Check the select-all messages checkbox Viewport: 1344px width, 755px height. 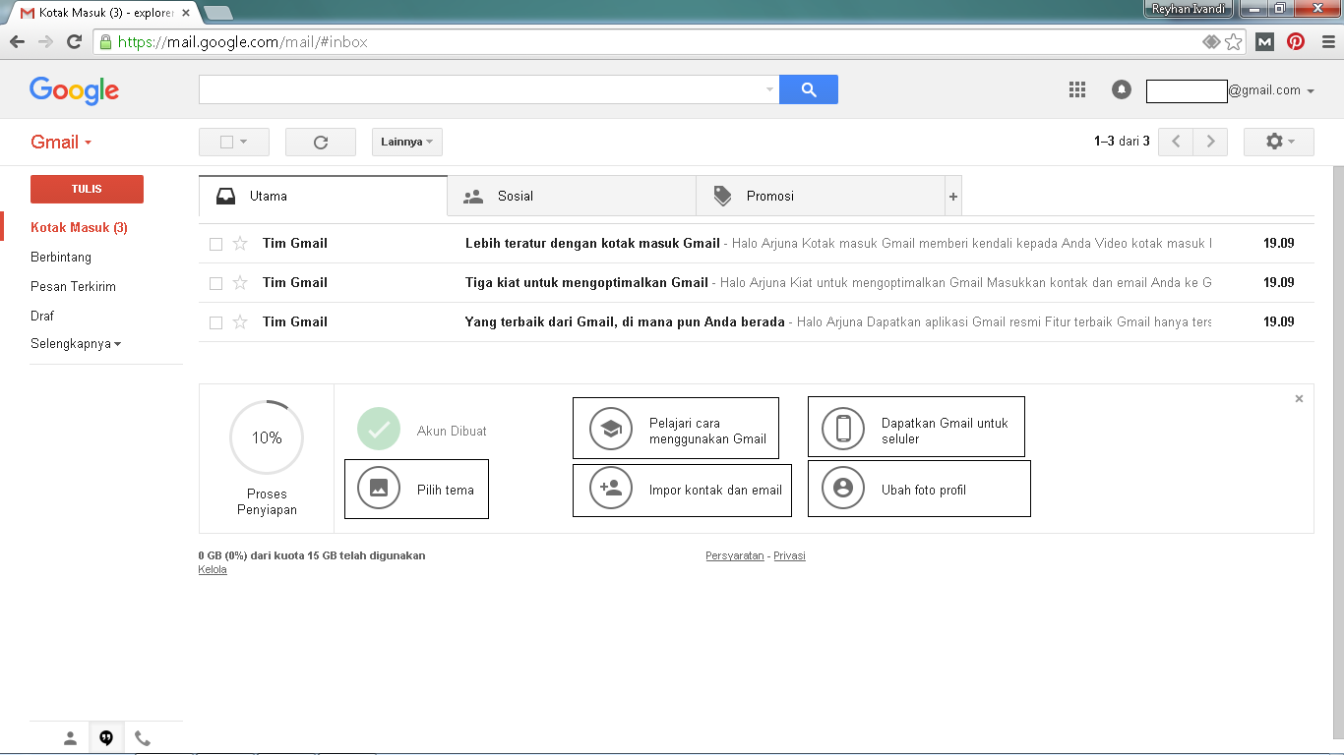[x=226, y=142]
